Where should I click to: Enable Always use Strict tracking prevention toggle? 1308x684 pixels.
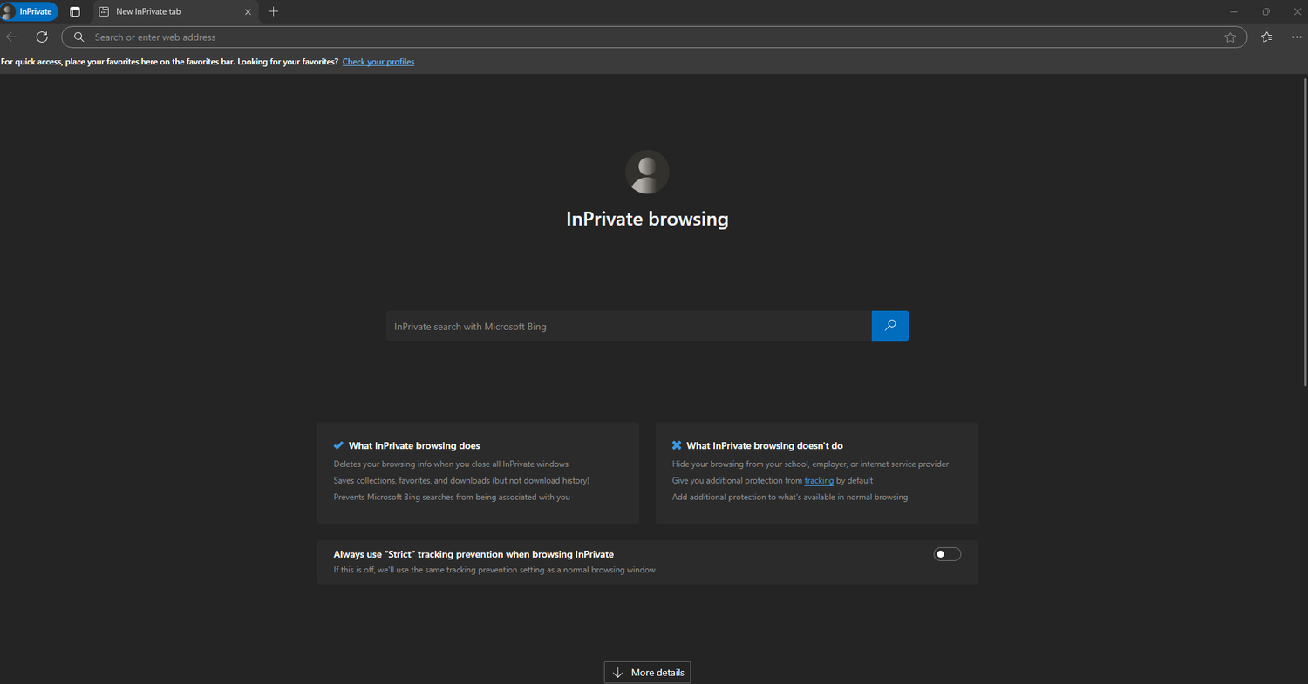947,554
